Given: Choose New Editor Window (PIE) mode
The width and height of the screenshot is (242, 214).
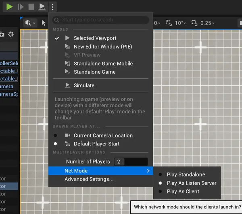Looking at the screenshot, I should tap(100, 47).
